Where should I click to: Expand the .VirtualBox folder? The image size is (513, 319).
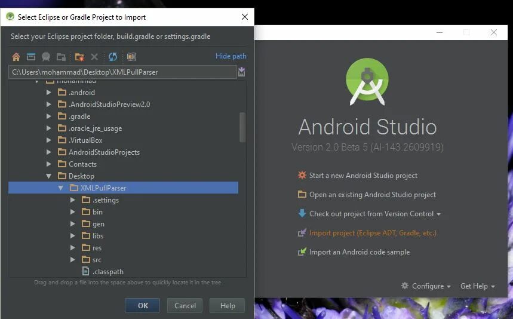pyautogui.click(x=49, y=140)
